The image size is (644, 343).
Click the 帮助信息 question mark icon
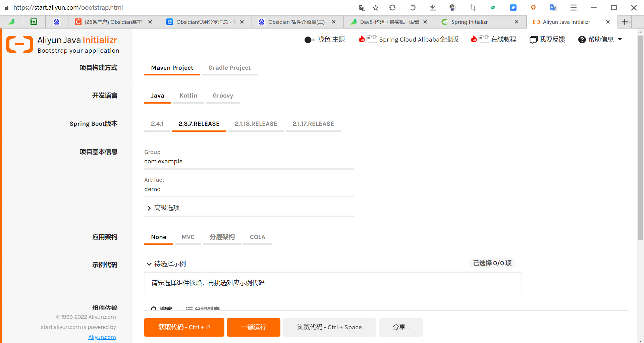582,40
